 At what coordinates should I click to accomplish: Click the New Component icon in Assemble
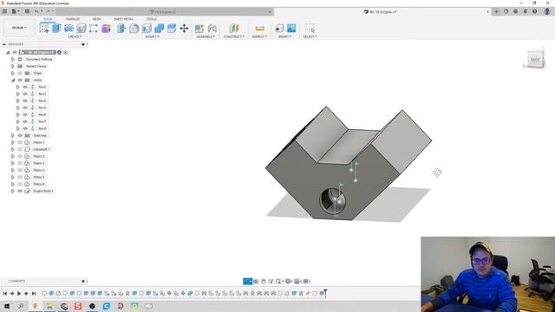coord(199,28)
